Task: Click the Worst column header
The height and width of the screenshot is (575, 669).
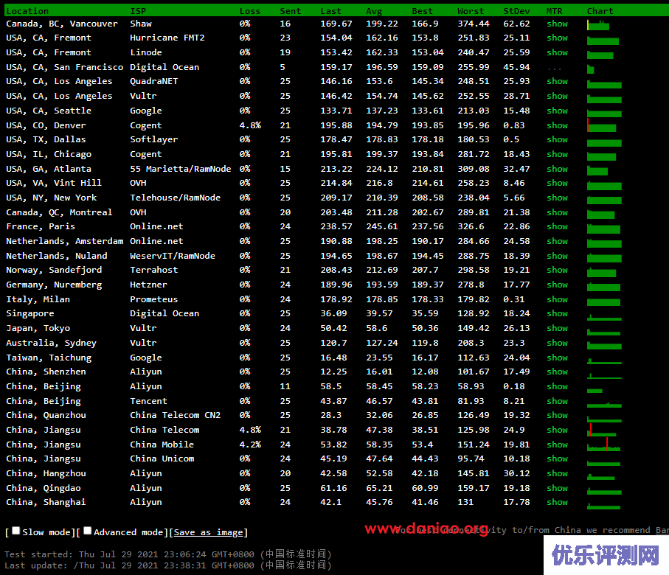Action: (470, 11)
